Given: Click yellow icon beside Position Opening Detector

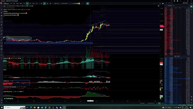Looking at the screenshot, I should (x=26, y=13).
